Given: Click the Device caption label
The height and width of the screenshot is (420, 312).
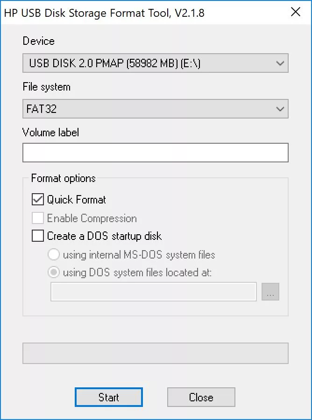Looking at the screenshot, I should (x=38, y=41).
